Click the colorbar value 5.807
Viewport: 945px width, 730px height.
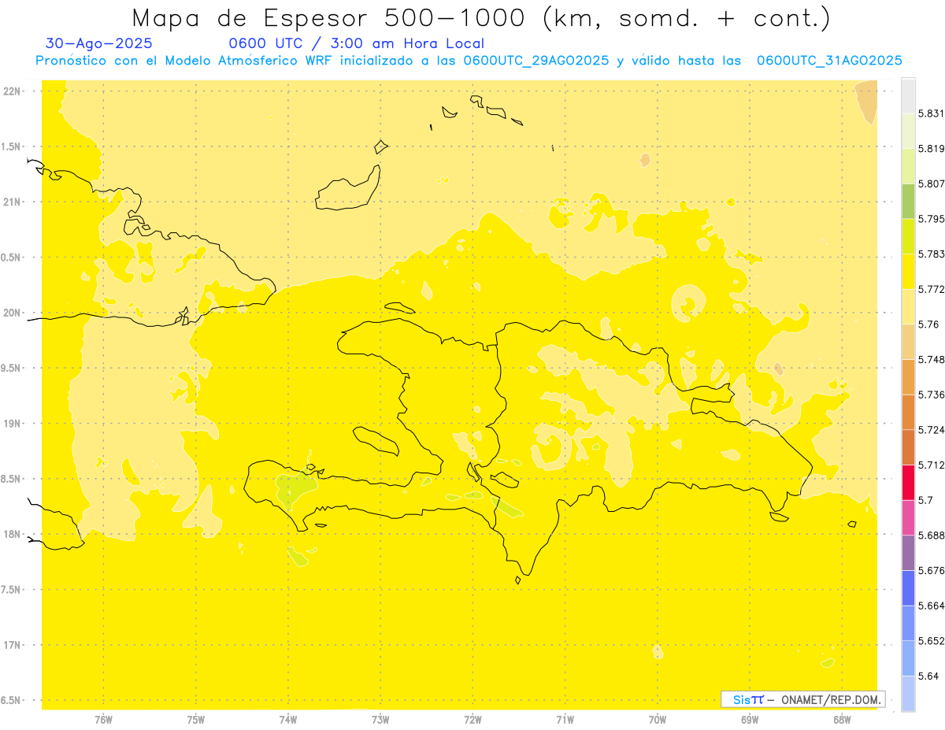(x=932, y=183)
